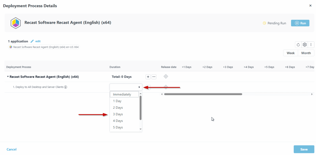The image size is (316, 155).
Task: Click the Recast Agent hexagon logo
Action: click(15, 23)
